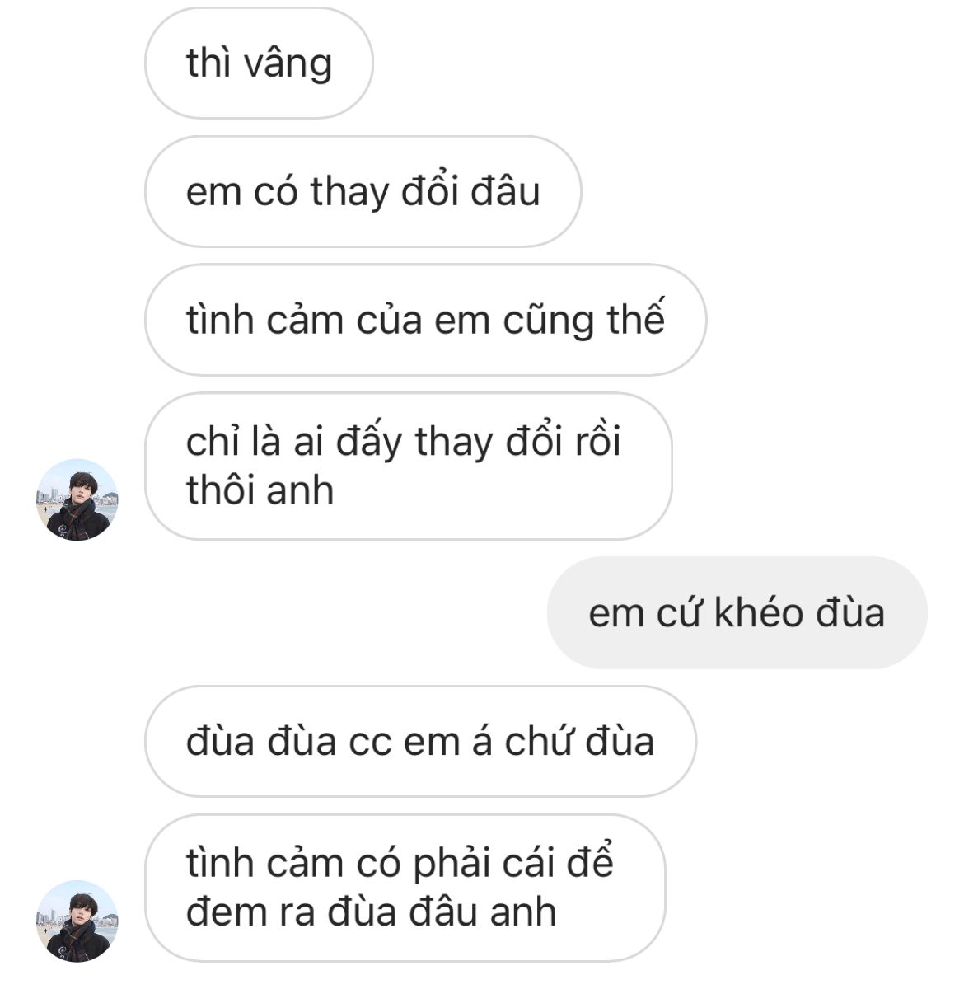Click the word 'đổi' in 'em có thay đổi đâu'
This screenshot has width=964, height=989.
click(x=430, y=191)
